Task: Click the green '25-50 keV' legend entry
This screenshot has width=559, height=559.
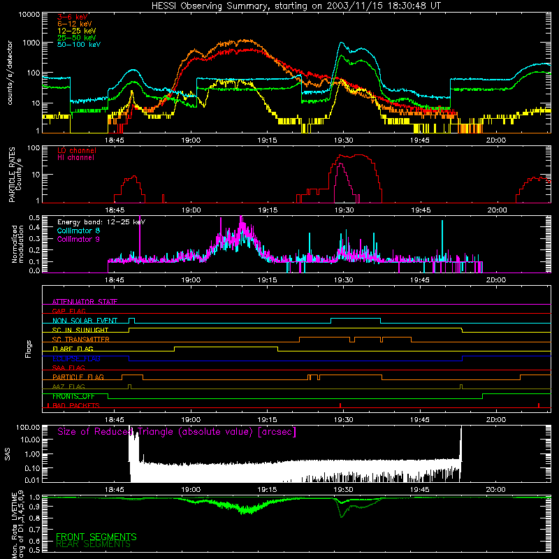Action: tap(77, 38)
